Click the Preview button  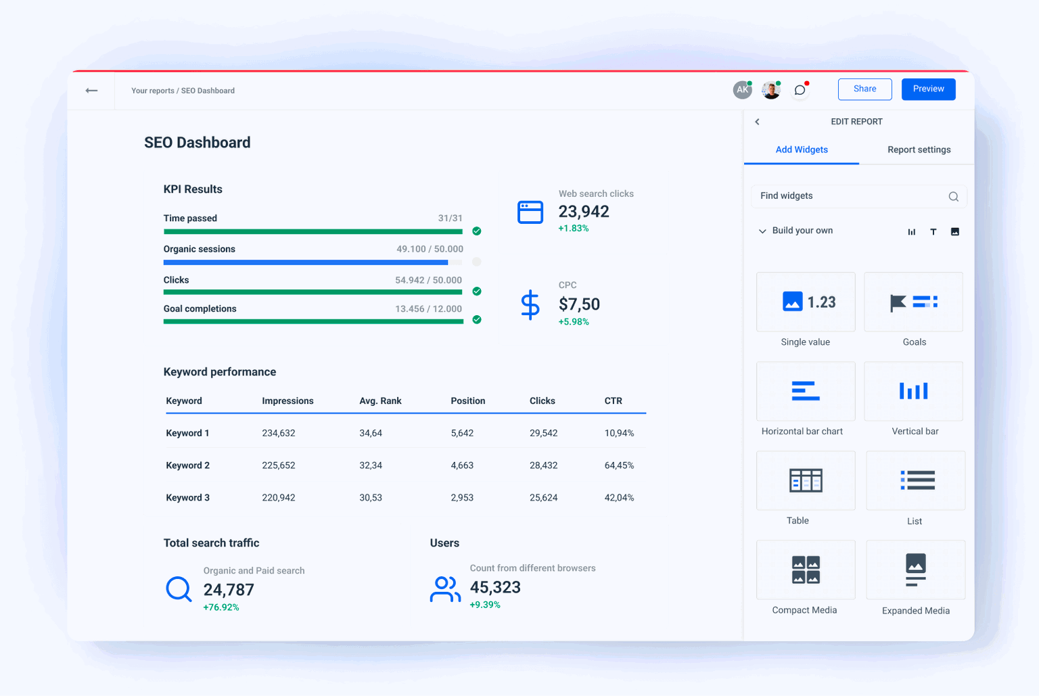[928, 89]
